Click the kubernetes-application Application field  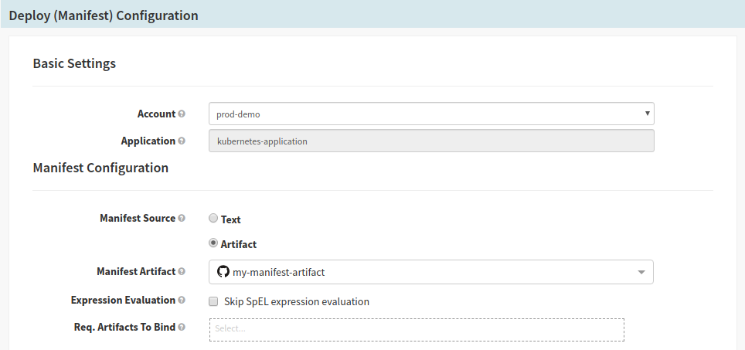[x=431, y=141]
